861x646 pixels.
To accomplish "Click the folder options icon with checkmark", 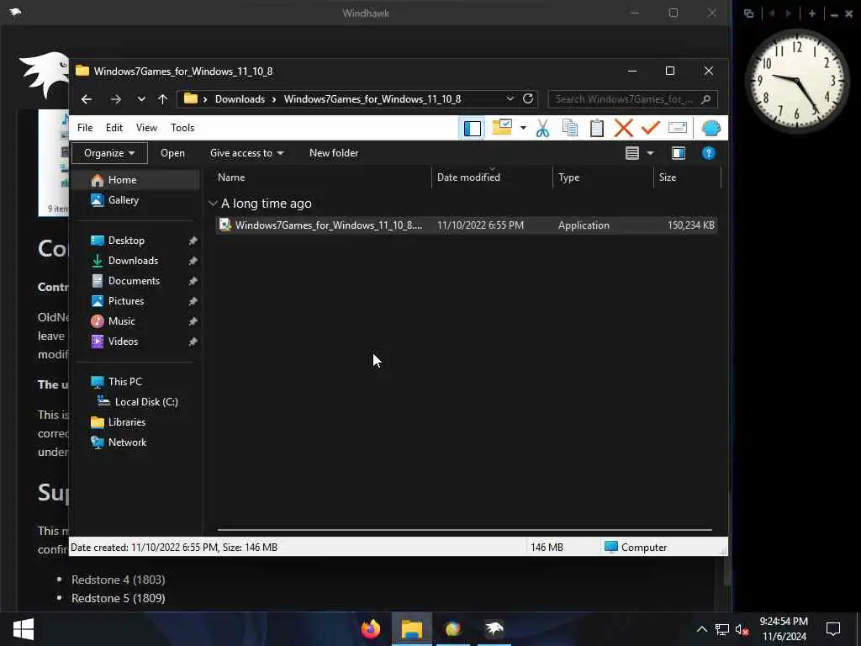I will pos(502,127).
